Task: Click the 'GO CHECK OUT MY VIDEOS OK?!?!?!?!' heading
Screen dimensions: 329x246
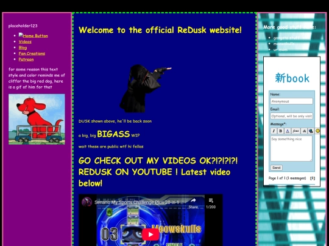Action: point(158,160)
